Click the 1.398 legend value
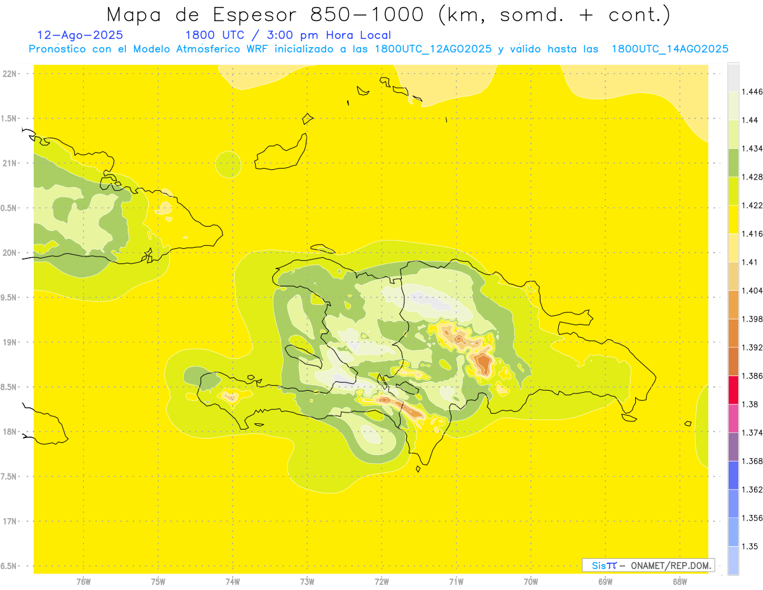Screen dimensions: 763x590 pos(753,319)
